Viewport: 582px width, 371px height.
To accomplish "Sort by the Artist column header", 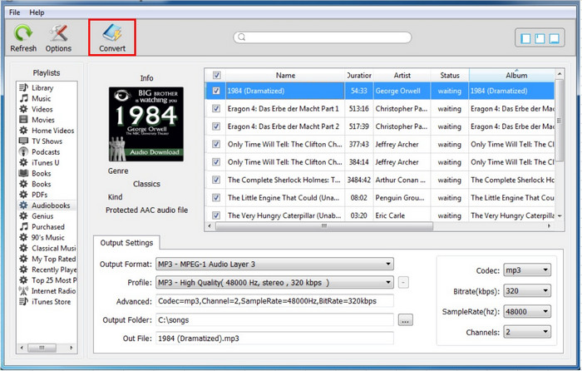I will coord(402,76).
